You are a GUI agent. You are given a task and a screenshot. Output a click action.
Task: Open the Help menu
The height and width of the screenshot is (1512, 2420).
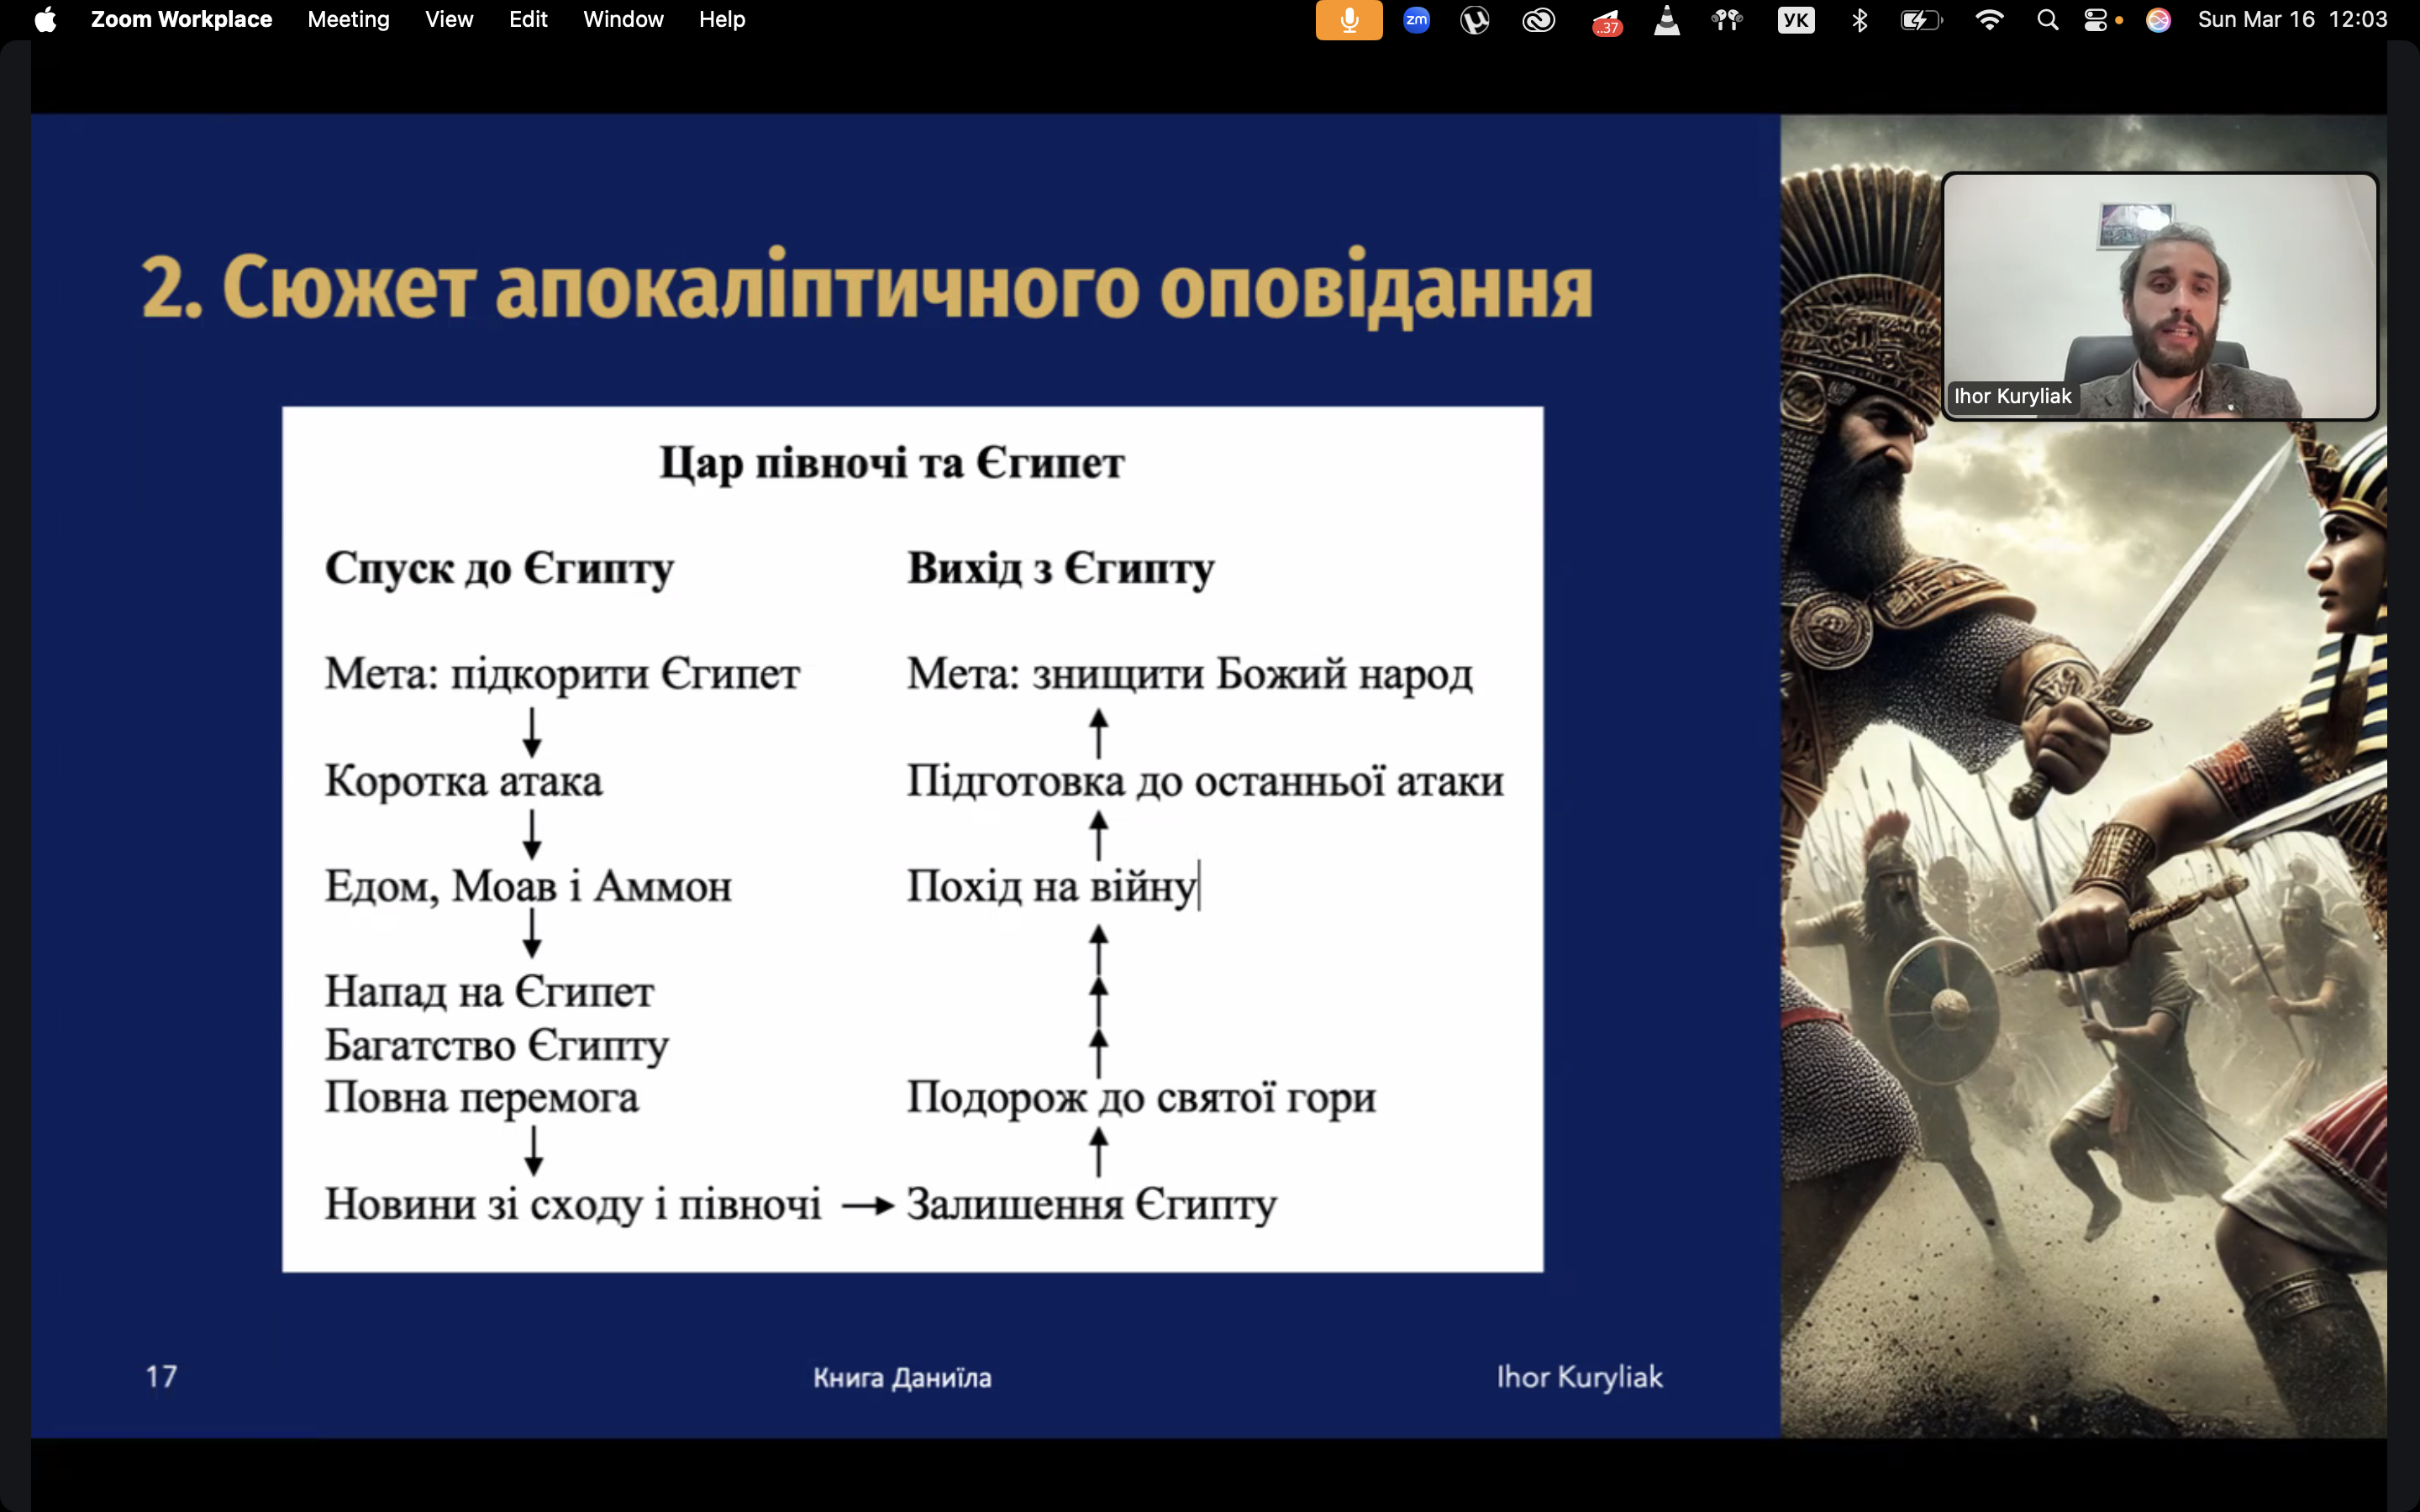coord(722,20)
